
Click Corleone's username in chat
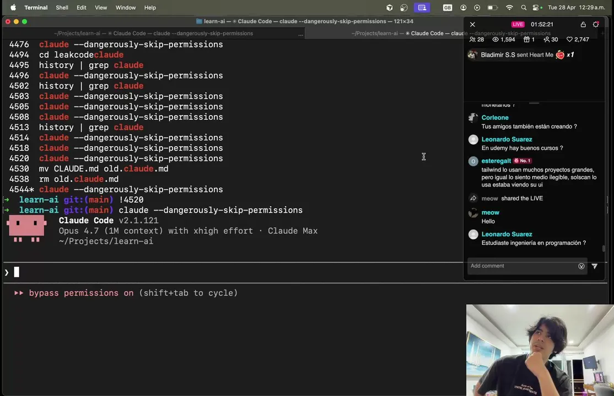pyautogui.click(x=495, y=118)
